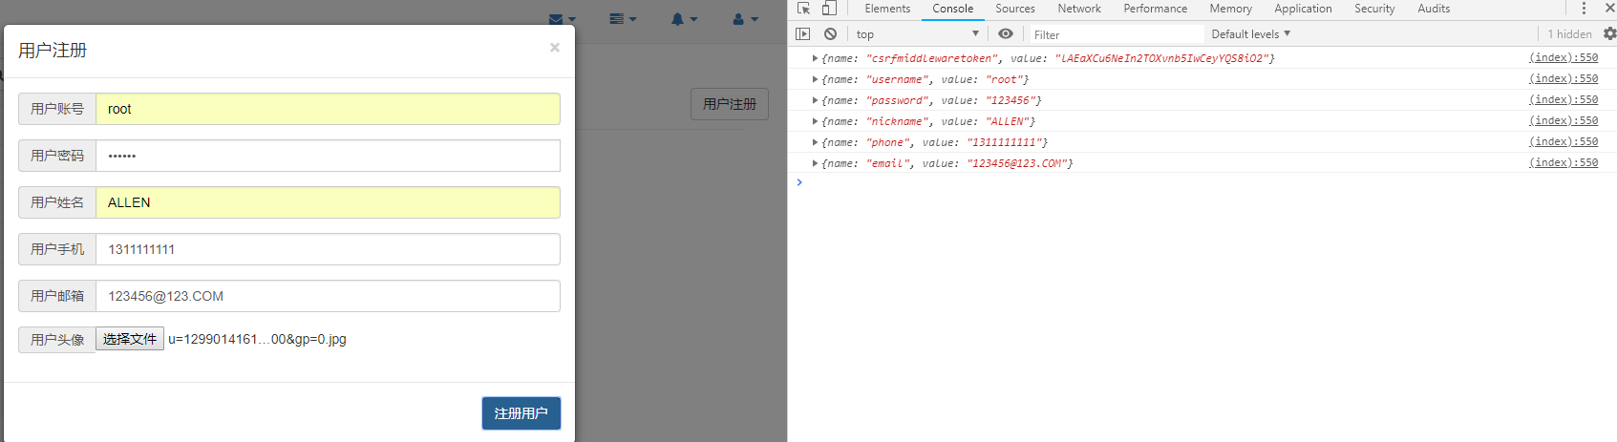Focus the 用户手机 phone field
Viewport: 1617px width, 442px height.
[x=328, y=249]
